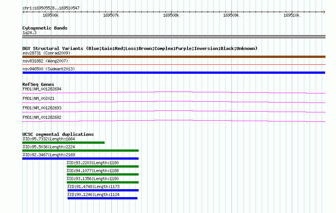This screenshot has height=213, width=336.
Task: Click the blue bar under %ID:92.3467
Action: (80, 159)
